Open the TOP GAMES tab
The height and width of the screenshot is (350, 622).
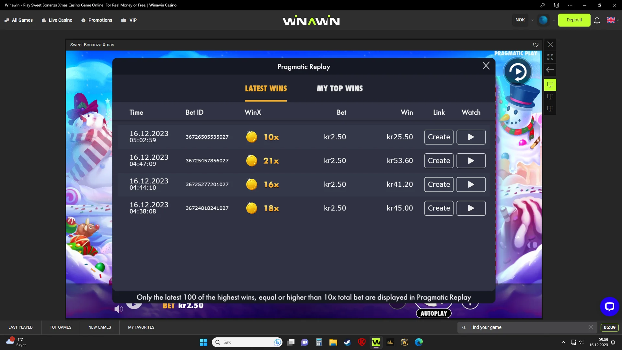[61, 327]
